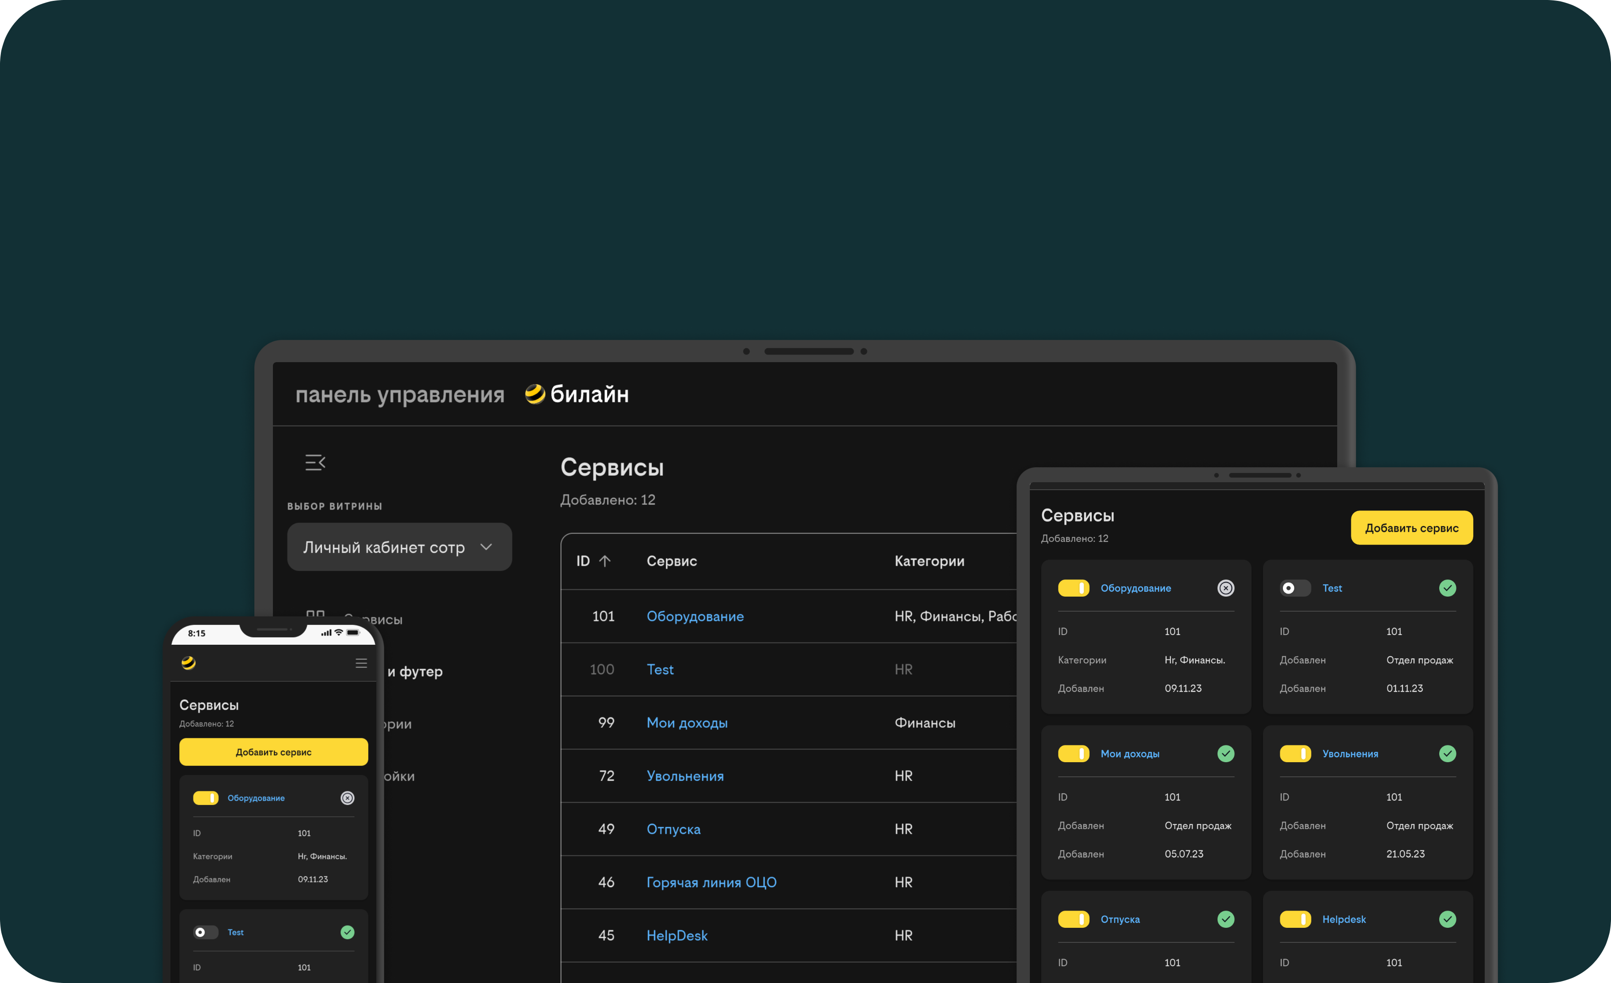Image resolution: width=1611 pixels, height=983 pixels.
Task: Click the cross status icon on phone Оборудование
Action: point(348,798)
